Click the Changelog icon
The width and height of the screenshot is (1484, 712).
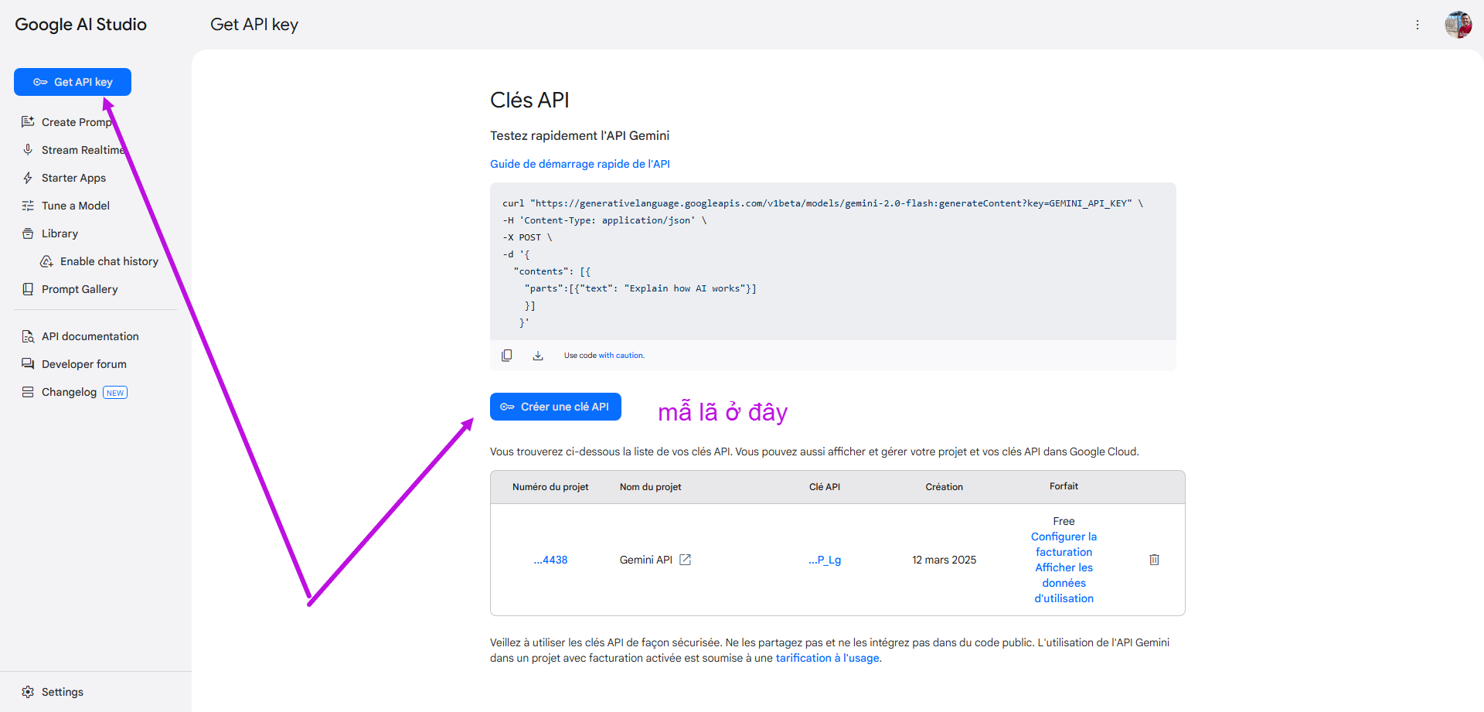coord(28,392)
